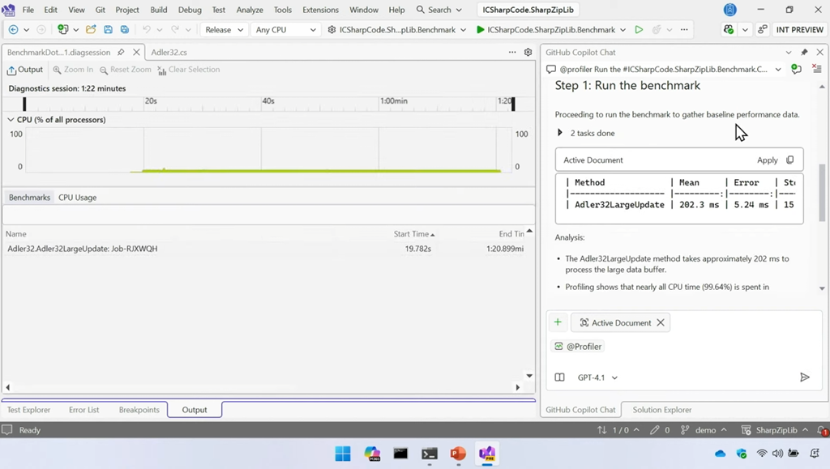Open the Release configuration dropdown
830x469 pixels.
pyautogui.click(x=225, y=30)
